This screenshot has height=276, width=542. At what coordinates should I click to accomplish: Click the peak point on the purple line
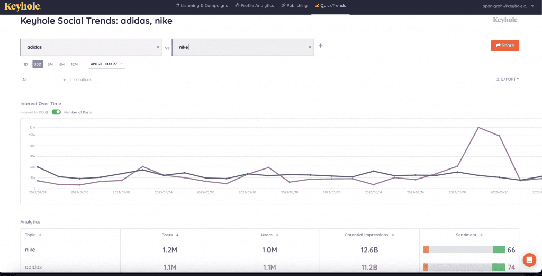click(x=478, y=127)
